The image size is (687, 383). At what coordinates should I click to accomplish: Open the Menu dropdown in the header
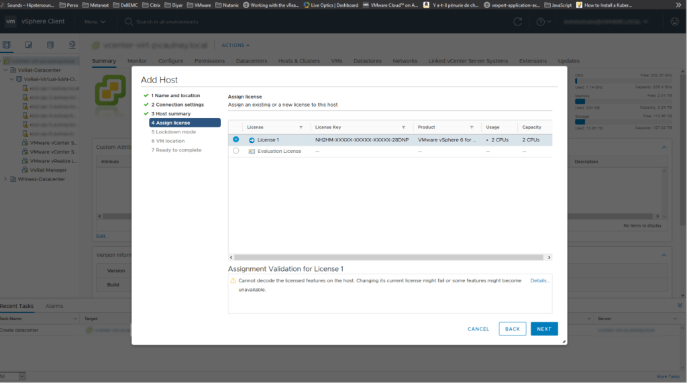pos(94,21)
